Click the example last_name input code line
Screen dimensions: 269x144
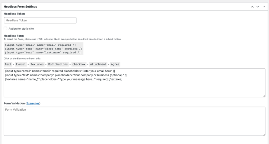point(43,53)
